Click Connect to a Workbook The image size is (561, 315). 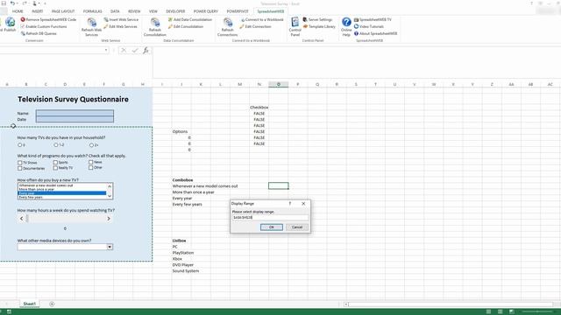click(x=262, y=19)
